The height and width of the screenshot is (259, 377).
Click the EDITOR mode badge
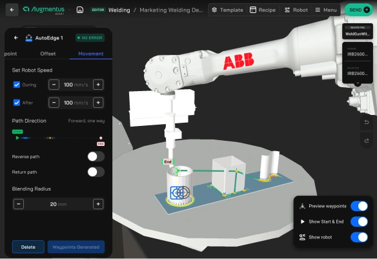tap(98, 10)
